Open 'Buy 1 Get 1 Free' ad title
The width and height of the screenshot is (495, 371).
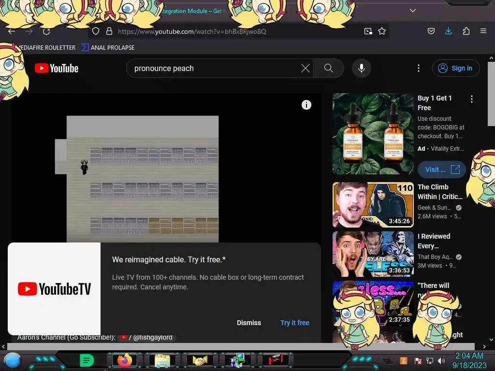coord(435,103)
